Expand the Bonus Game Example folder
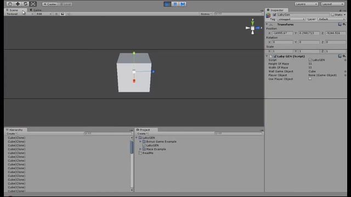 [140, 142]
